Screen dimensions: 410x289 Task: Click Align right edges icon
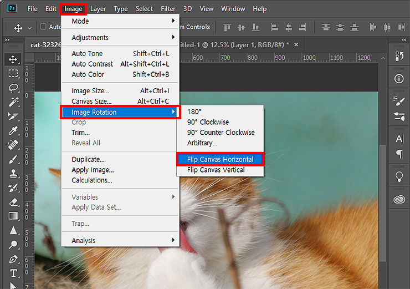pos(303,27)
